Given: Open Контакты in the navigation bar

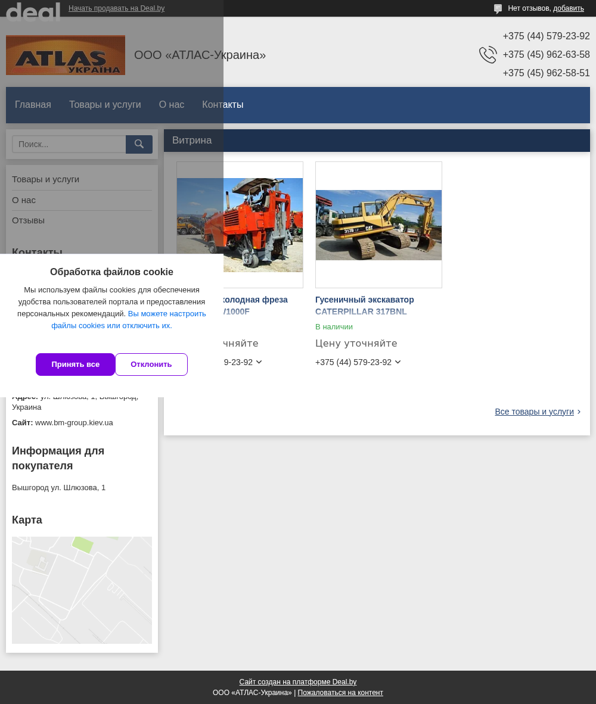Looking at the screenshot, I should 223,105.
